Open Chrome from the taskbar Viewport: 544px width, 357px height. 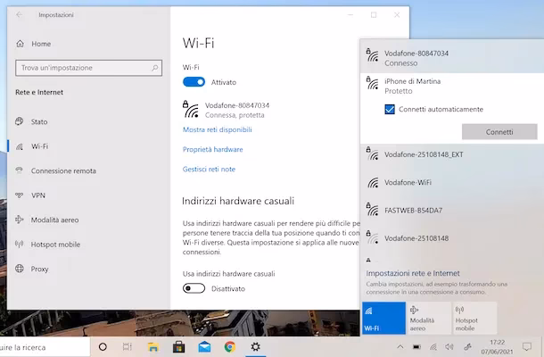[230, 346]
